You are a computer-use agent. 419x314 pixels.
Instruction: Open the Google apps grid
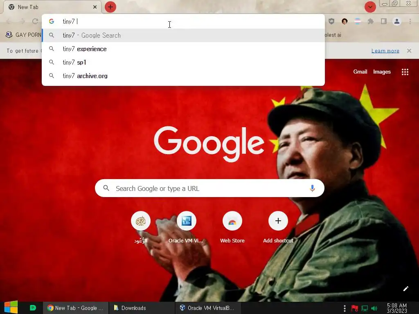pyautogui.click(x=405, y=72)
